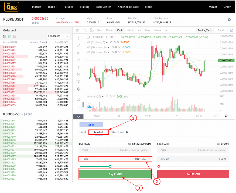Click the Sell FLOKI button
The height and width of the screenshot is (193, 236).
pos(193,174)
